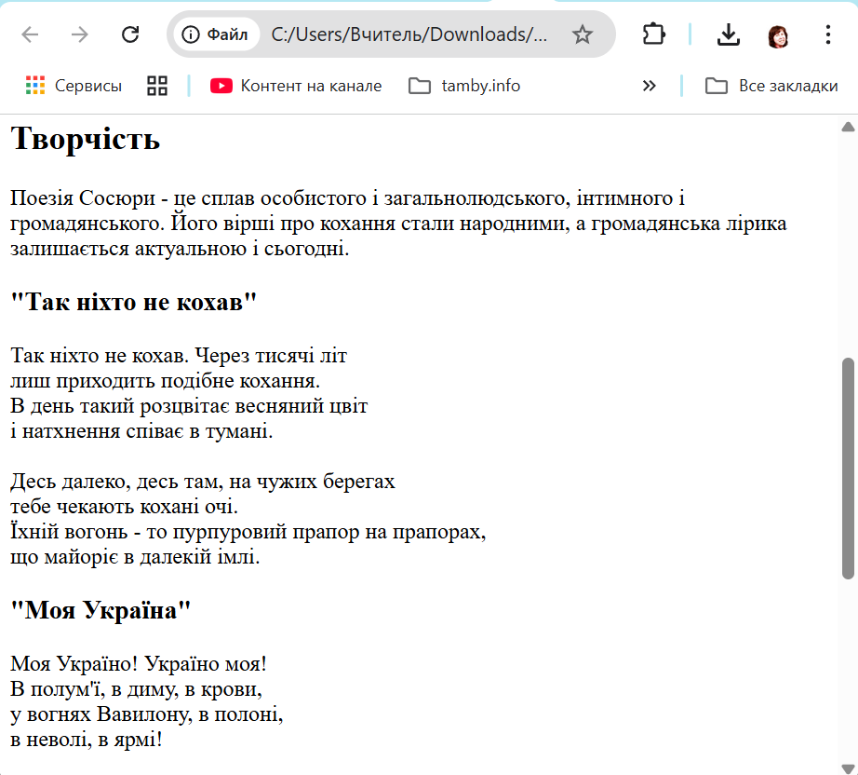Click the "Творчість" heading

point(86,139)
